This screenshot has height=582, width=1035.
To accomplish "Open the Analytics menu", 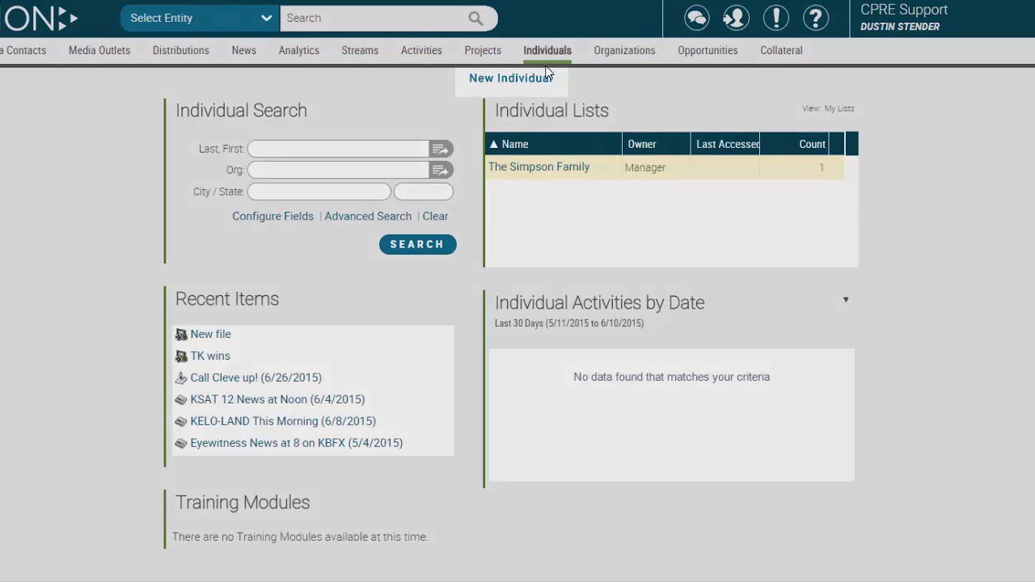I will 299,50.
